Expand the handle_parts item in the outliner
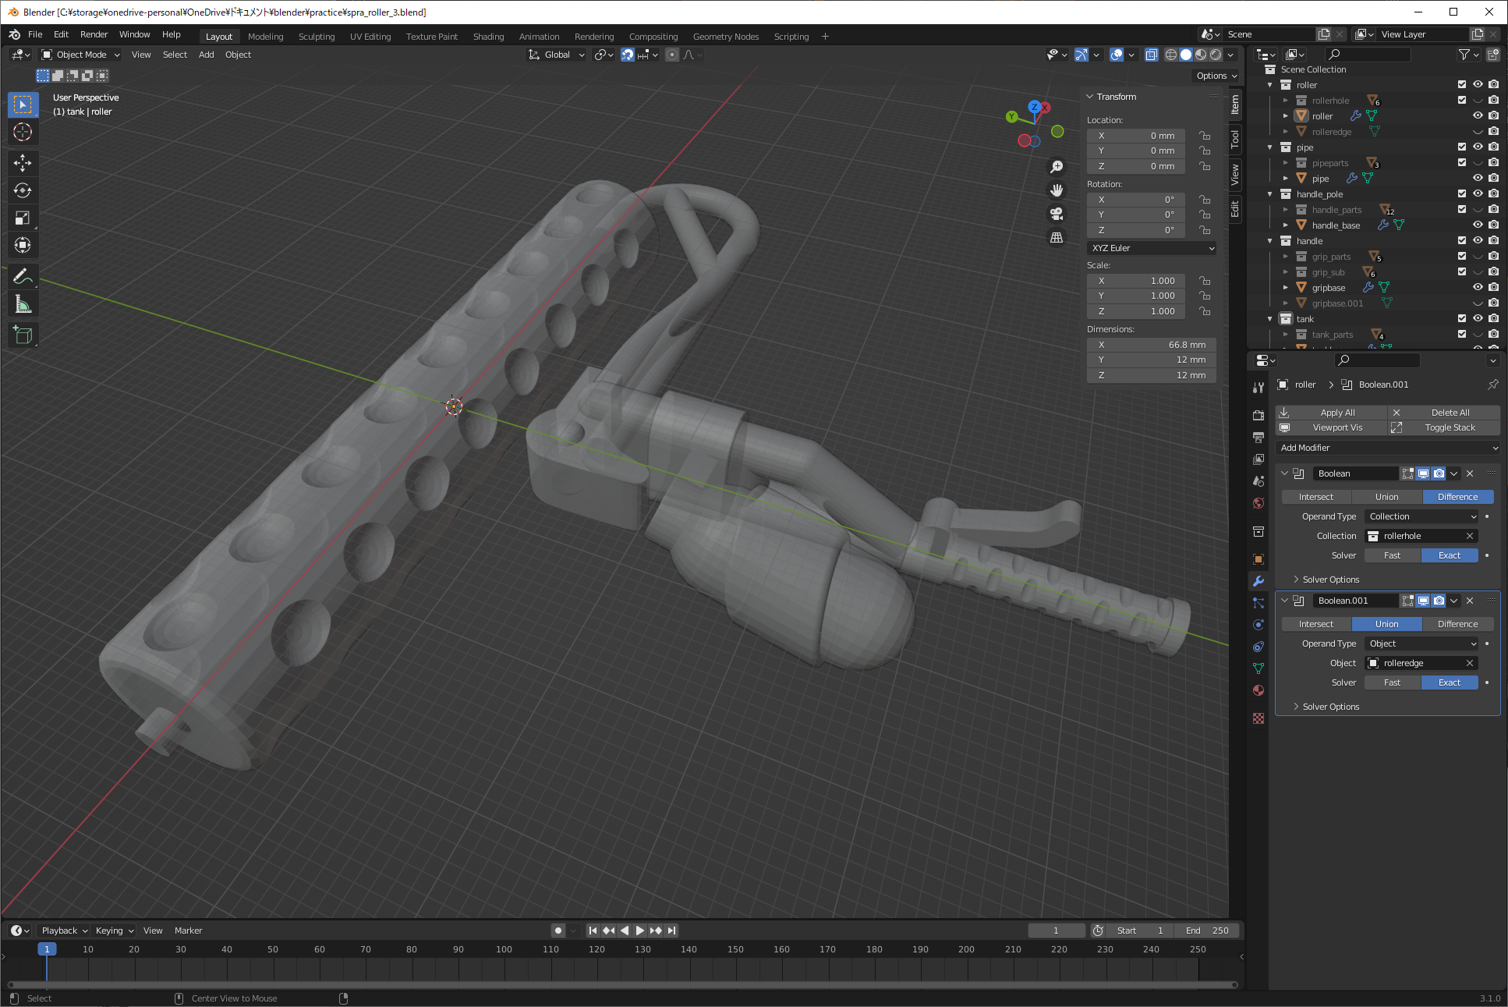This screenshot has height=1007, width=1508. click(x=1286, y=209)
